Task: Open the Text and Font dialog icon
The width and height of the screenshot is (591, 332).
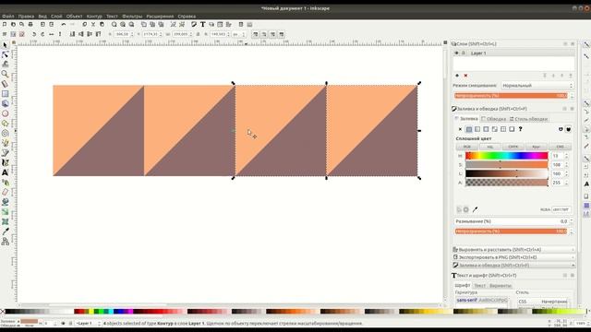Action: coord(203,25)
